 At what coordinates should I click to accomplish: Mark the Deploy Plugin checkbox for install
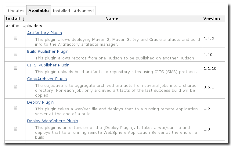click(x=16, y=108)
